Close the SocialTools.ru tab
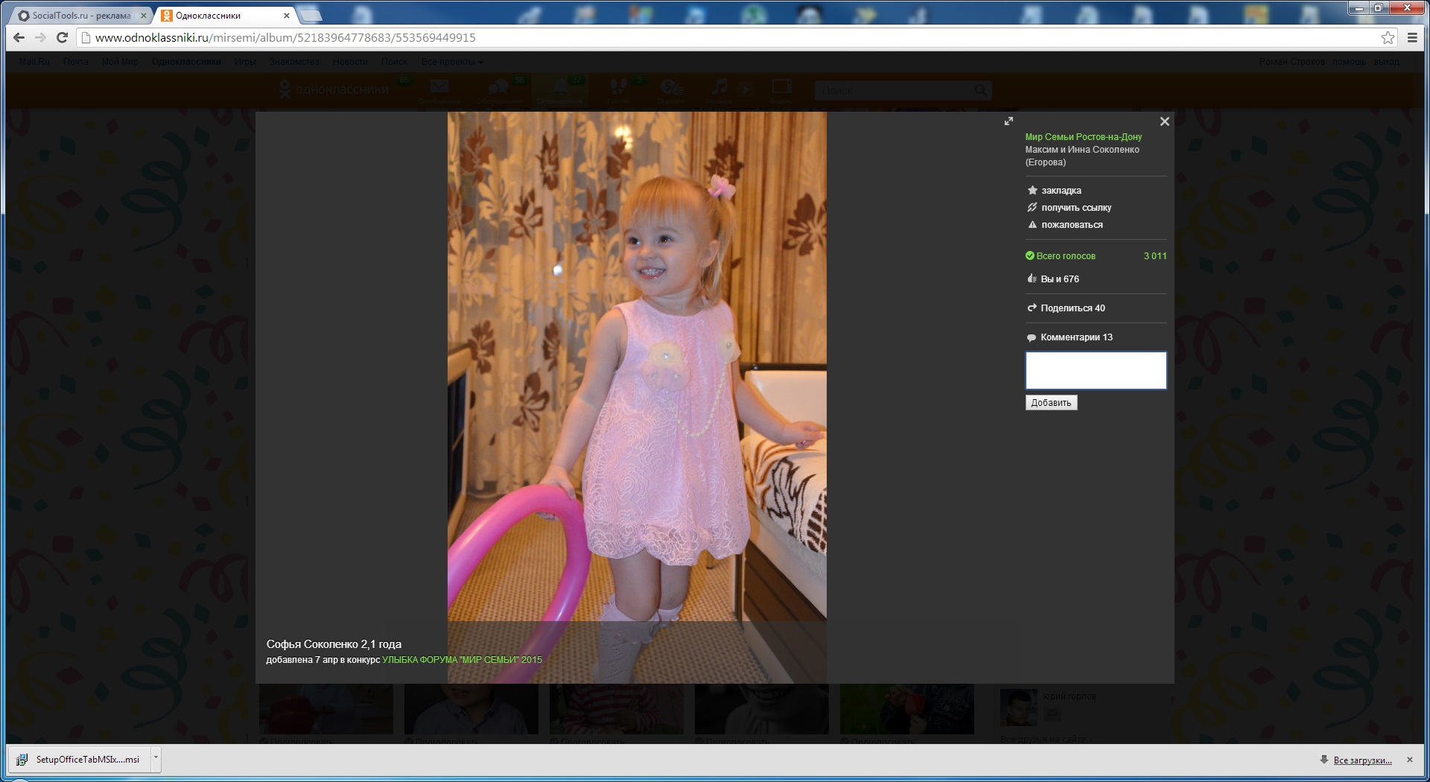Screen dimensions: 1430x782 pyautogui.click(x=144, y=15)
